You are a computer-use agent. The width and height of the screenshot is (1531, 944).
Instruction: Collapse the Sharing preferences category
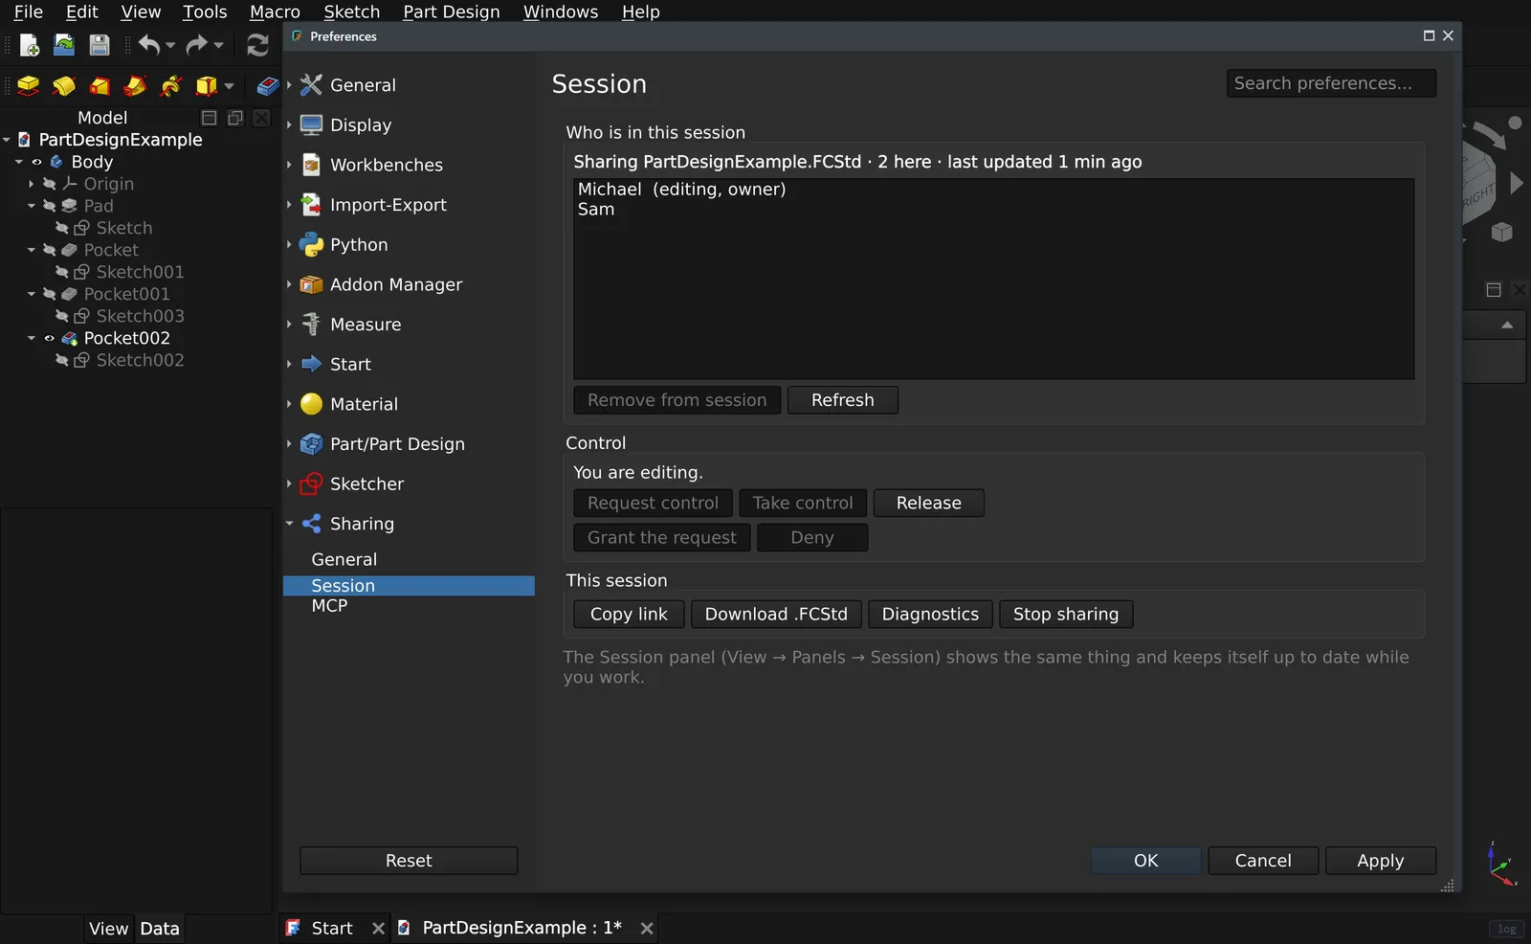[289, 524]
